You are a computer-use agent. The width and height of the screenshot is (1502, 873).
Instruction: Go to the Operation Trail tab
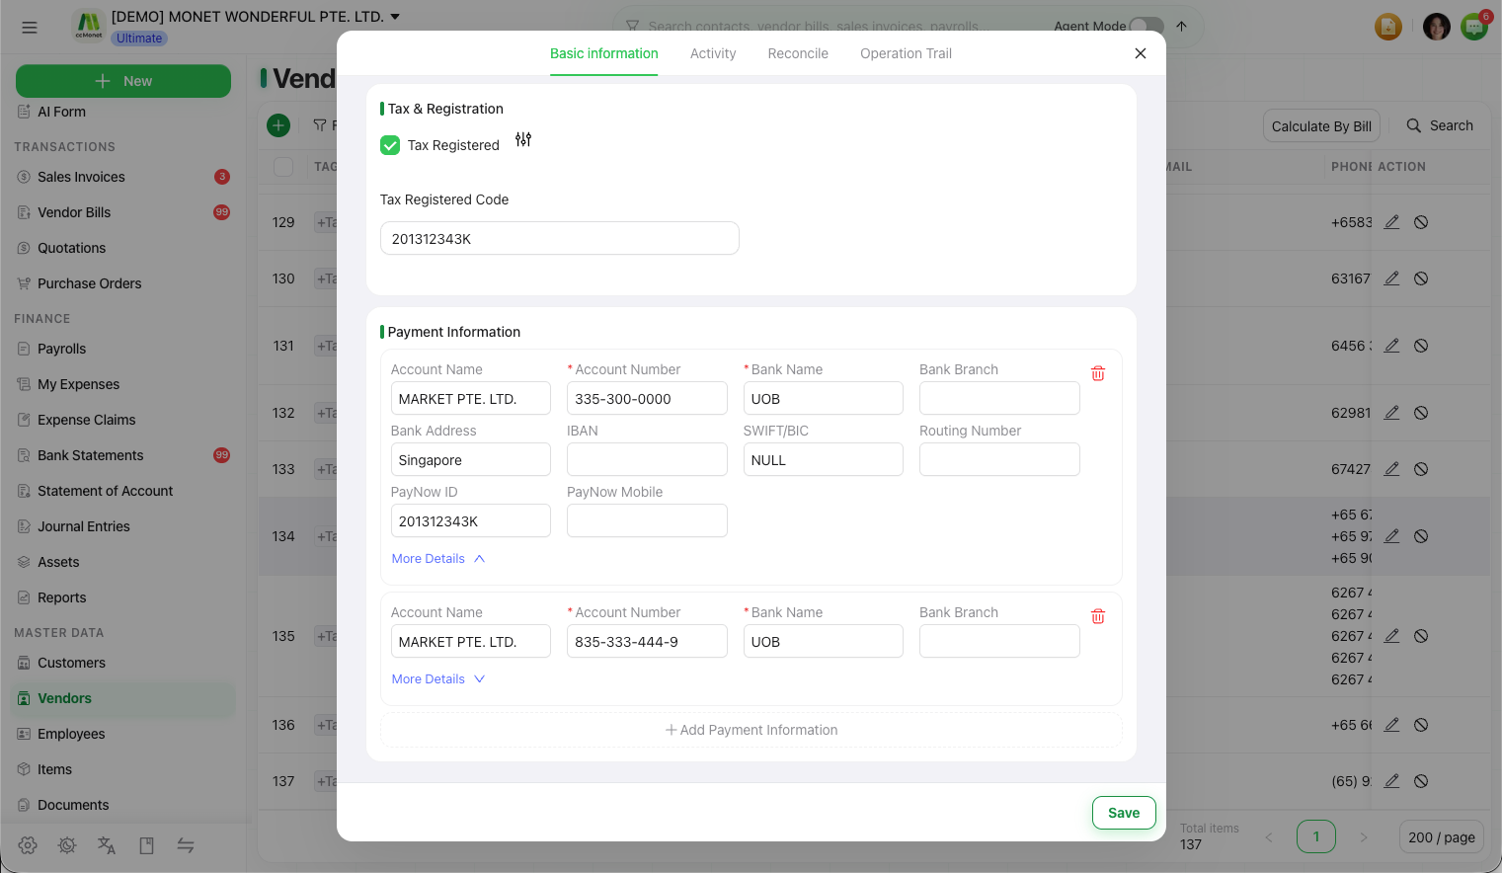coord(906,53)
